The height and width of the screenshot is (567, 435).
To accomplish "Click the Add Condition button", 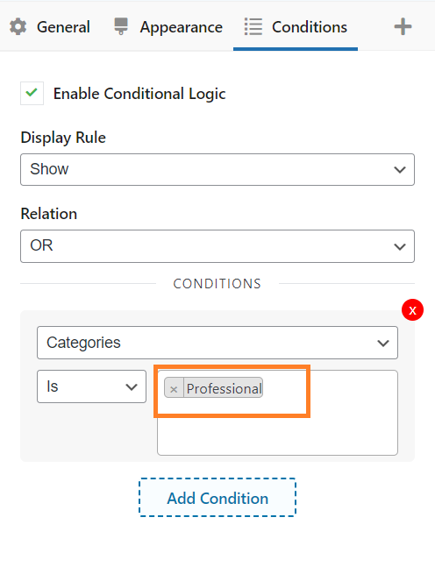I will (217, 498).
